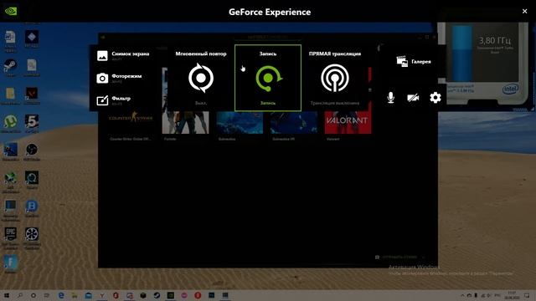Open the Галерея gallery
Screen dimensions: 536x301
point(414,61)
